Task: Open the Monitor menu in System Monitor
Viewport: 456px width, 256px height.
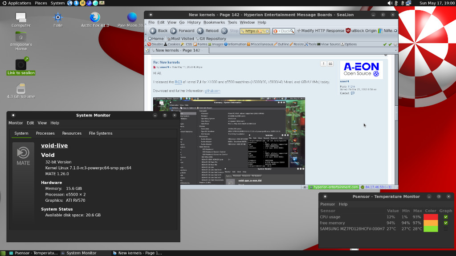Action: 16,123
